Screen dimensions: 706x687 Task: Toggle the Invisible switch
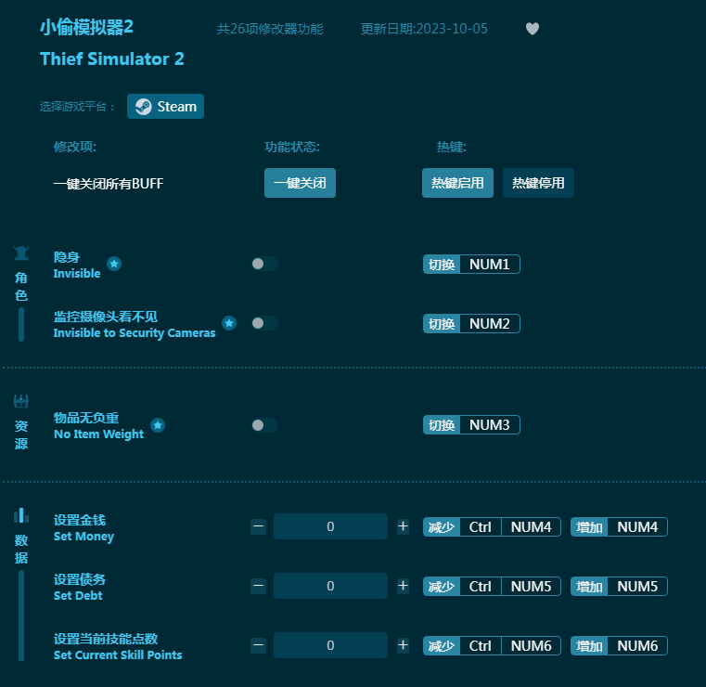[264, 264]
